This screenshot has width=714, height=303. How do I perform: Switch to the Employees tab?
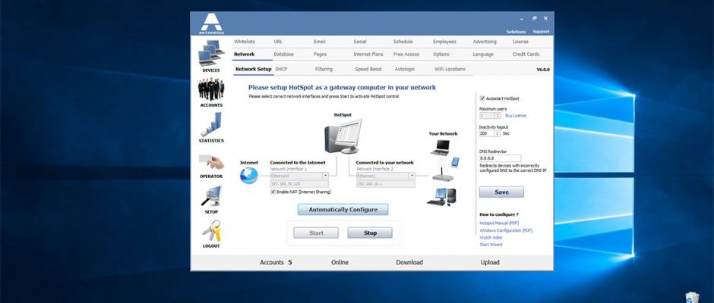pyautogui.click(x=444, y=42)
